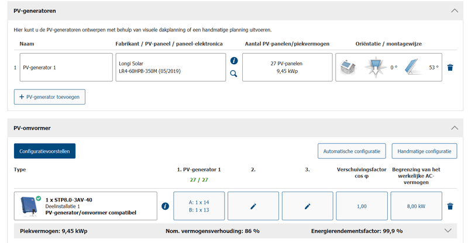This screenshot has height=243, width=468.
Task: Select the 1 x STP8.0-3AV-40 inverter entry
Action: tap(85, 206)
